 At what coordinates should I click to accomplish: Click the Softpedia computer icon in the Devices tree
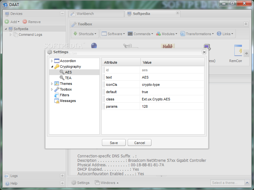tap(10, 29)
